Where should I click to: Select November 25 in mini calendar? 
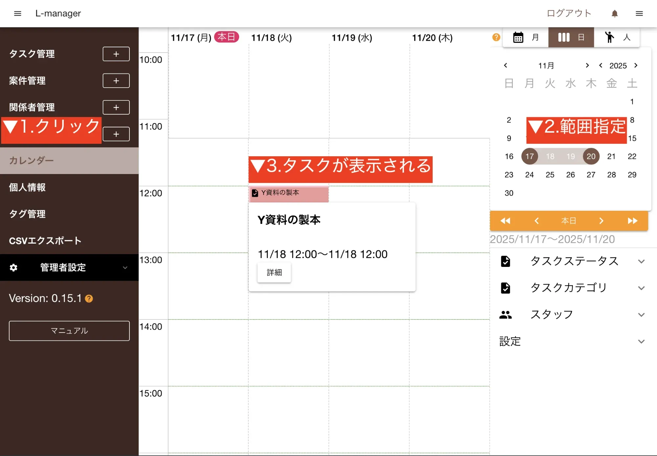coord(550,175)
